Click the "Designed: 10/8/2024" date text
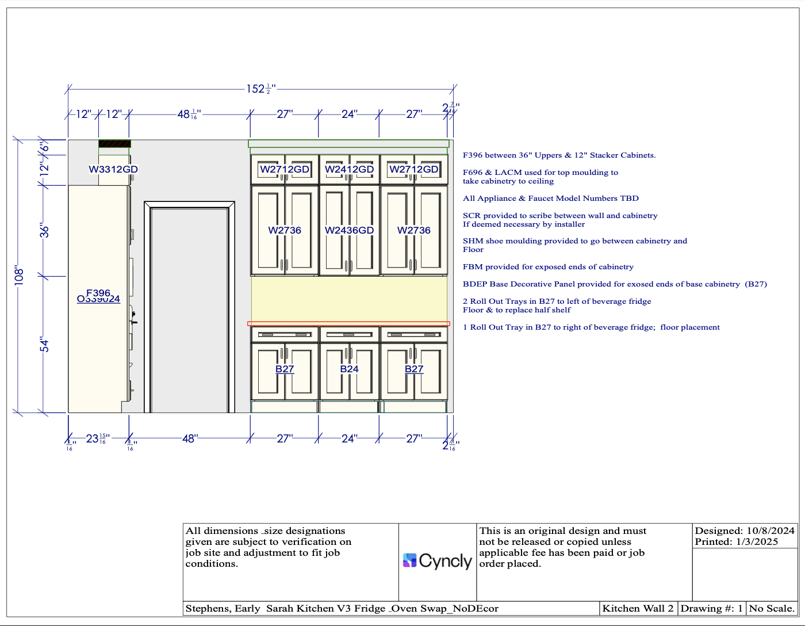The height and width of the screenshot is (626, 805). [745, 531]
